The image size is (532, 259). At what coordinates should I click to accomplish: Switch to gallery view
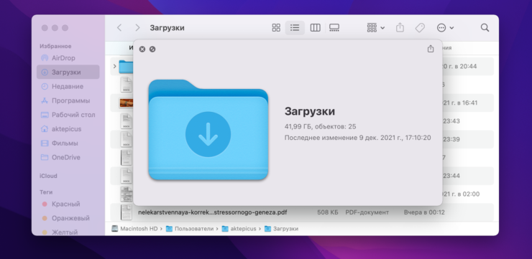tap(334, 28)
